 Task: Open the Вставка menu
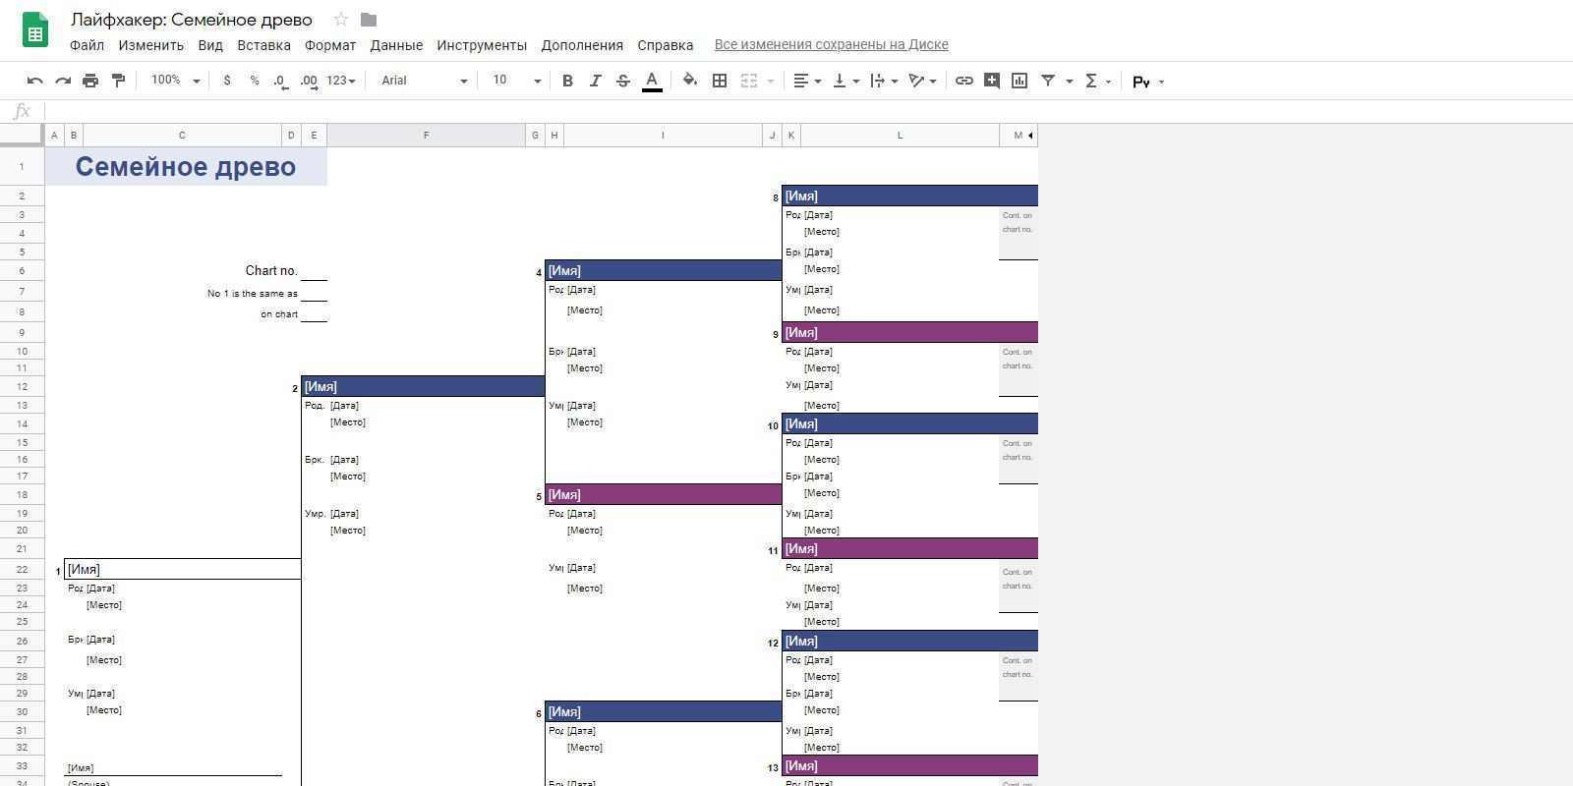263,45
